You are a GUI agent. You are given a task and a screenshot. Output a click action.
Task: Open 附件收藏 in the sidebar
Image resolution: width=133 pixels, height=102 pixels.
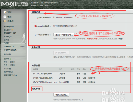pos(7,68)
